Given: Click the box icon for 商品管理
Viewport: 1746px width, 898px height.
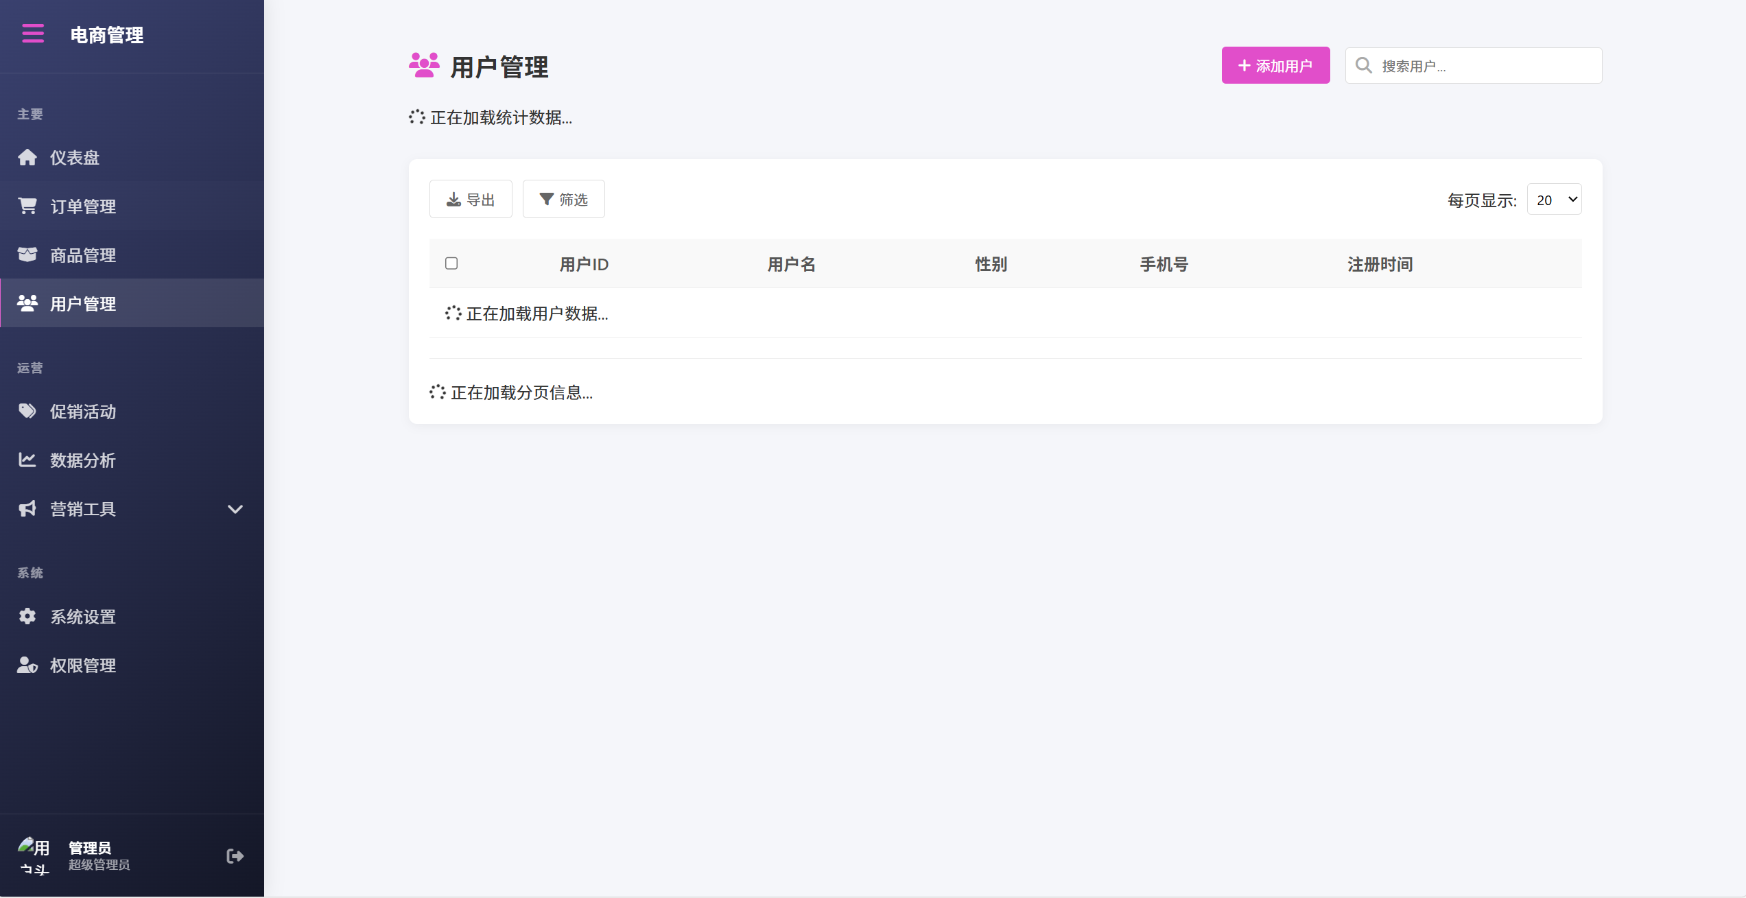Looking at the screenshot, I should (27, 255).
